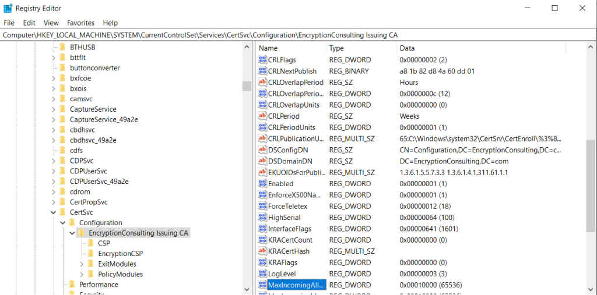Screen dimensions: 597x295
Task: Click the MaxIncomingAll... value icon
Action: (262, 285)
